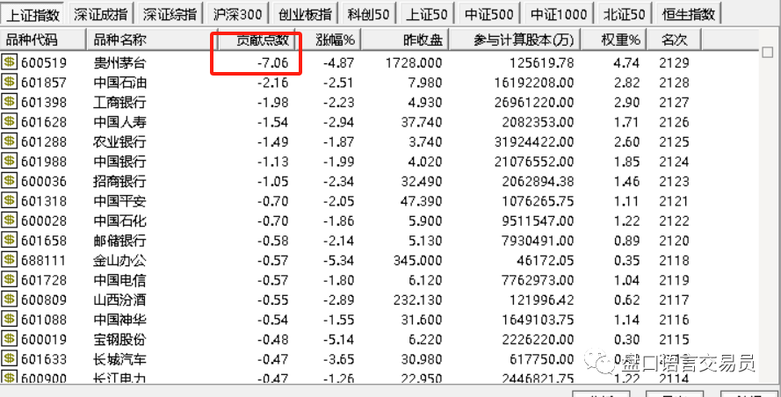The width and height of the screenshot is (781, 397).
Task: Switch to the 创业板指 tab
Action: pyautogui.click(x=305, y=14)
